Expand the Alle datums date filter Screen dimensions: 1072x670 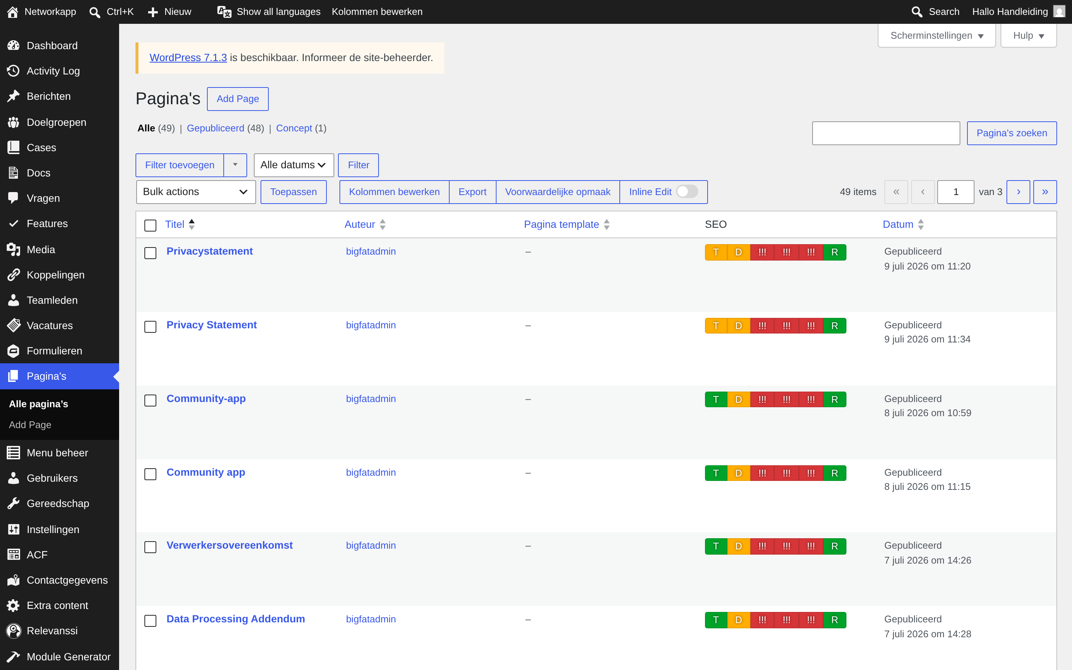pos(294,165)
